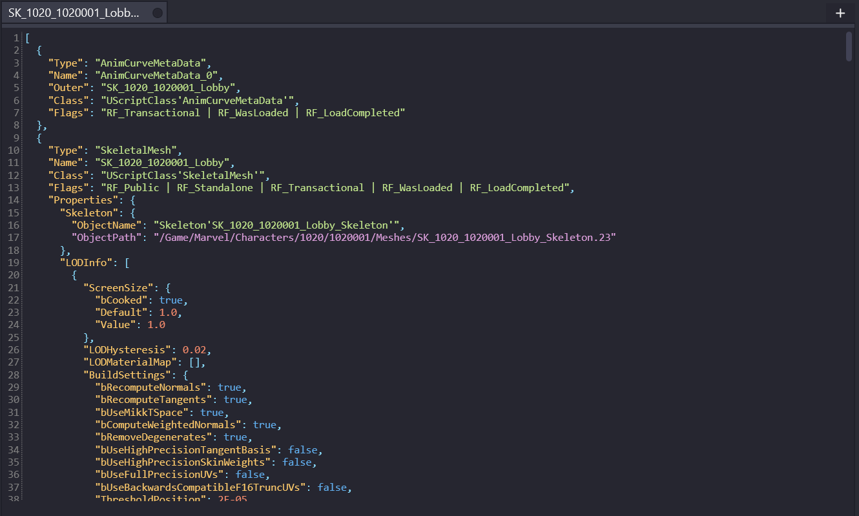Click the "bRecomputeNormals" key
Viewport: 859px width, 516px height.
coord(151,387)
